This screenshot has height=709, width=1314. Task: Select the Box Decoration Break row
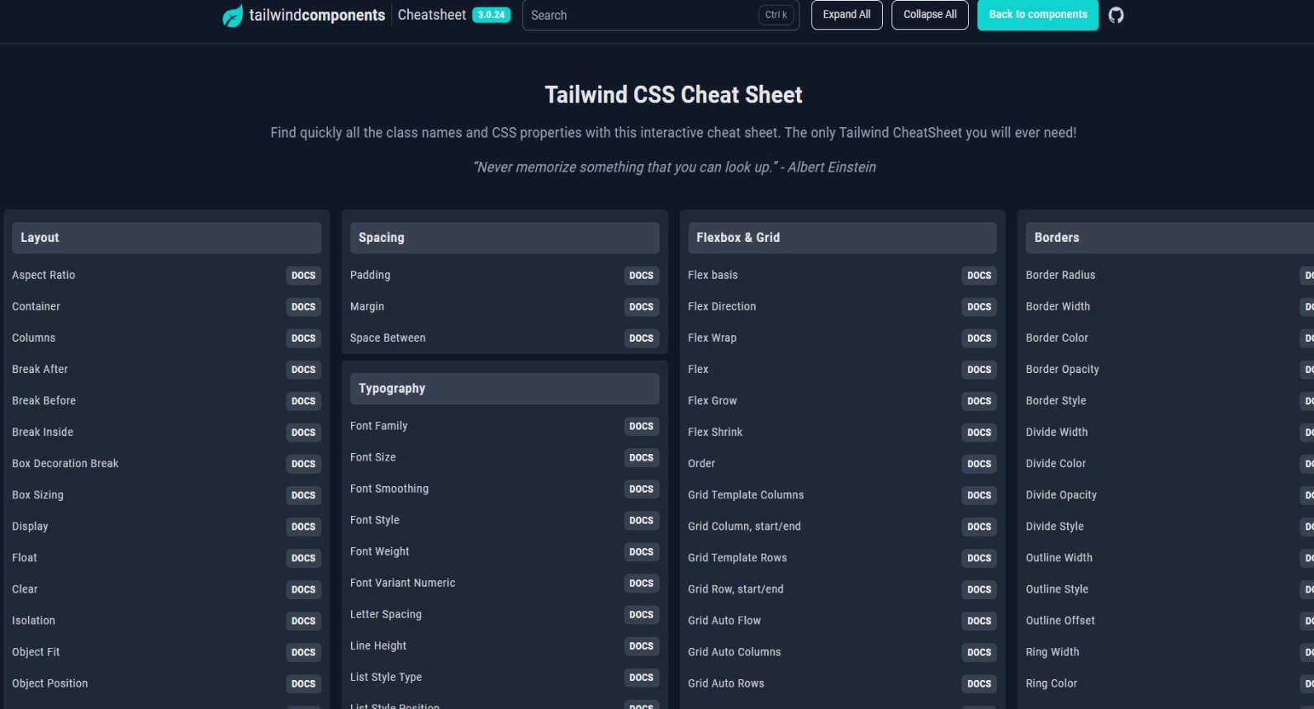point(166,464)
